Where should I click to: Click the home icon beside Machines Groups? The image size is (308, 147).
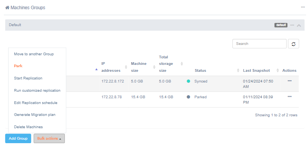(x=7, y=8)
